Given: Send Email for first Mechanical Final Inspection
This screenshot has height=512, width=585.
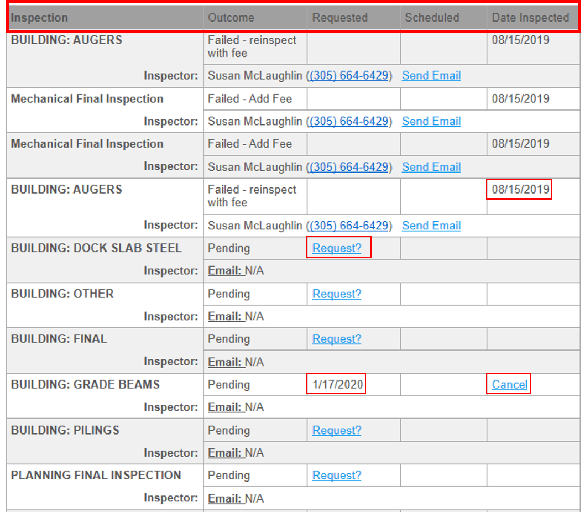Looking at the screenshot, I should (431, 121).
